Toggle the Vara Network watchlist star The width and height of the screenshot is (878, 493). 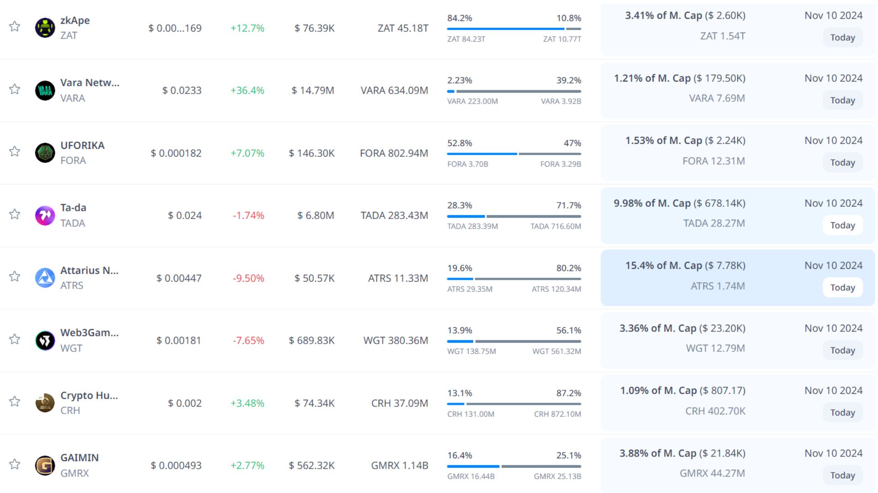coord(15,89)
